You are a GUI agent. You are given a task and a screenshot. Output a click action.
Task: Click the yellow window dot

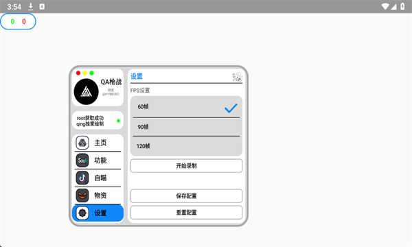pos(85,73)
